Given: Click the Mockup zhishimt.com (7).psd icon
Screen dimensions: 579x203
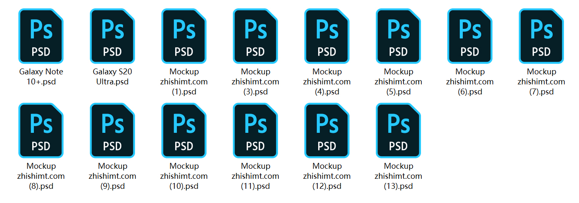Looking at the screenshot, I should pyautogui.click(x=541, y=36).
